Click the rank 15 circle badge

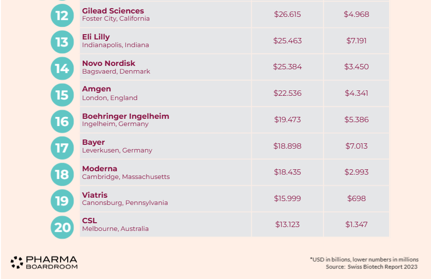click(62, 94)
